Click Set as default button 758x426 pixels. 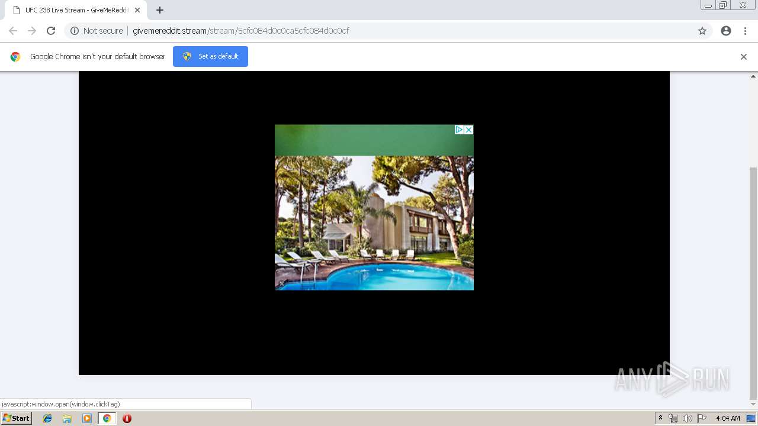click(x=210, y=56)
